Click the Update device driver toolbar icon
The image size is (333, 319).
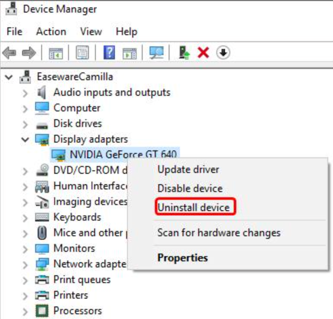click(x=184, y=52)
